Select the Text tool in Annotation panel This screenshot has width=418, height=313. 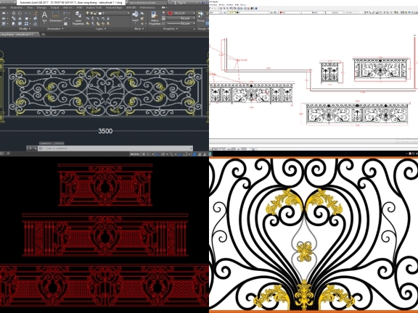point(44,17)
